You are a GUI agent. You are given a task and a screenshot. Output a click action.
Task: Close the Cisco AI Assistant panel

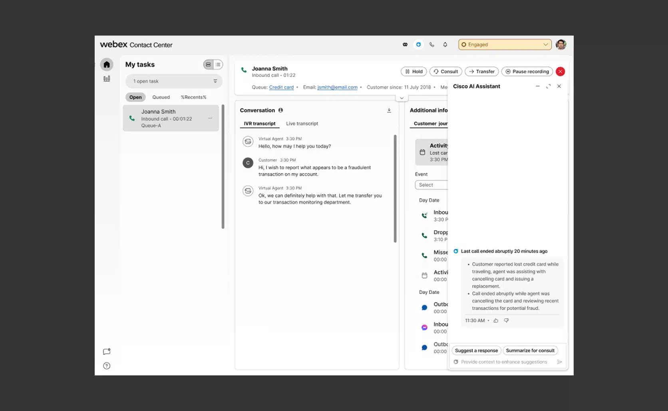[x=559, y=86]
